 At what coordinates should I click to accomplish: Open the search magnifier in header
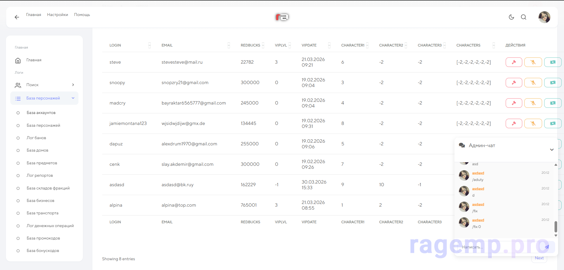523,17
